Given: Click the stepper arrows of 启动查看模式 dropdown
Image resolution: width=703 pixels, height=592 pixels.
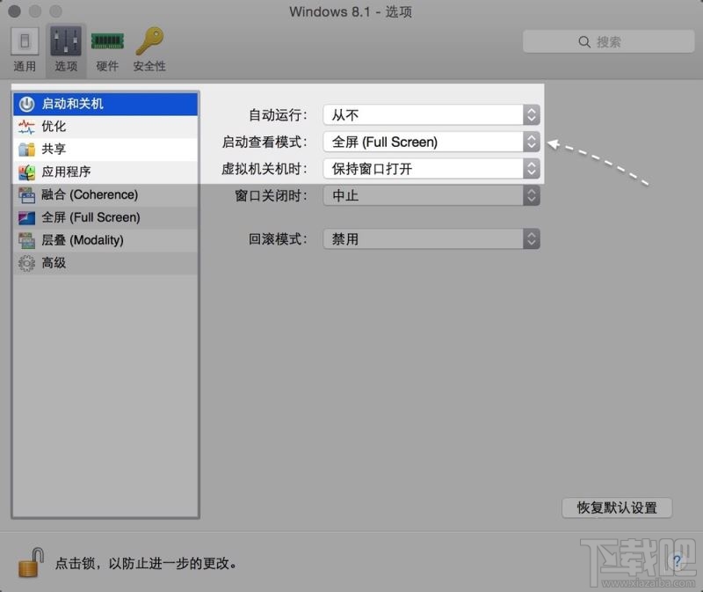Looking at the screenshot, I should click(x=532, y=142).
